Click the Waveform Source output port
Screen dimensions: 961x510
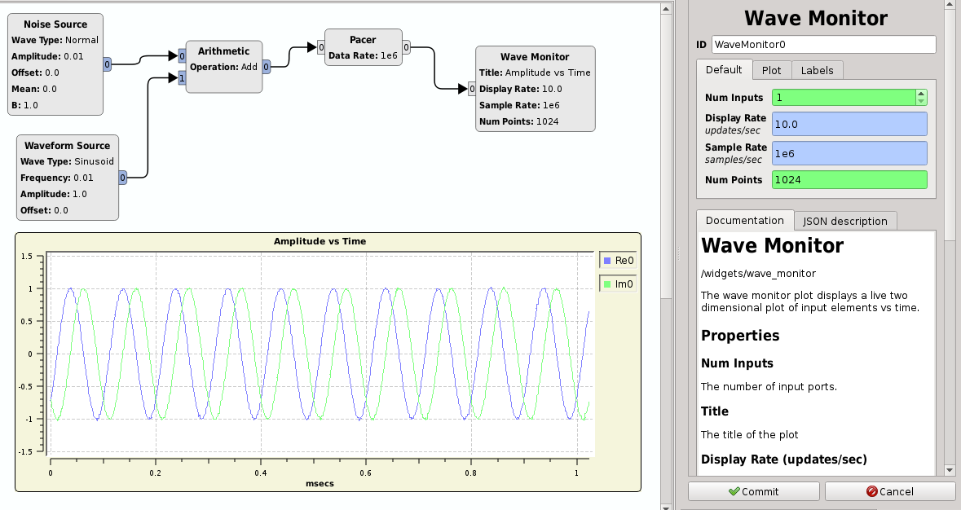122,177
